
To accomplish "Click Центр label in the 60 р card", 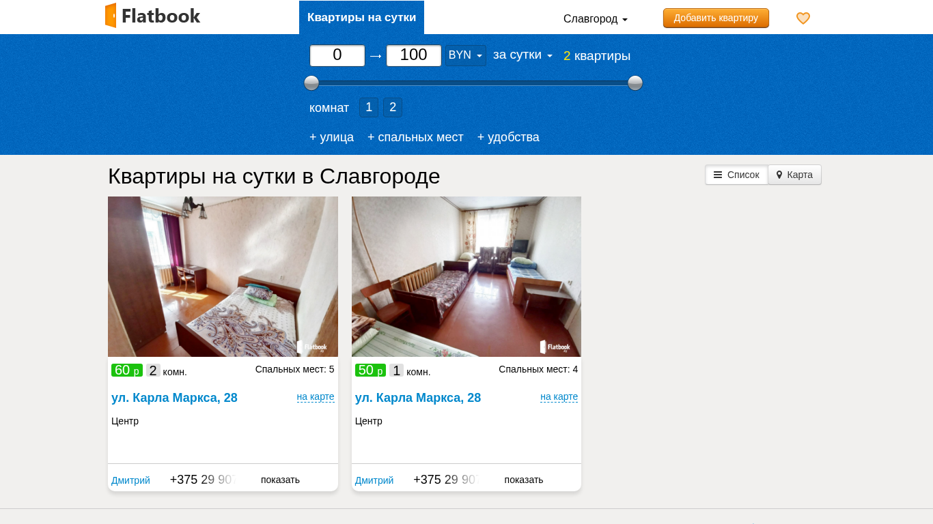I will pos(125,421).
